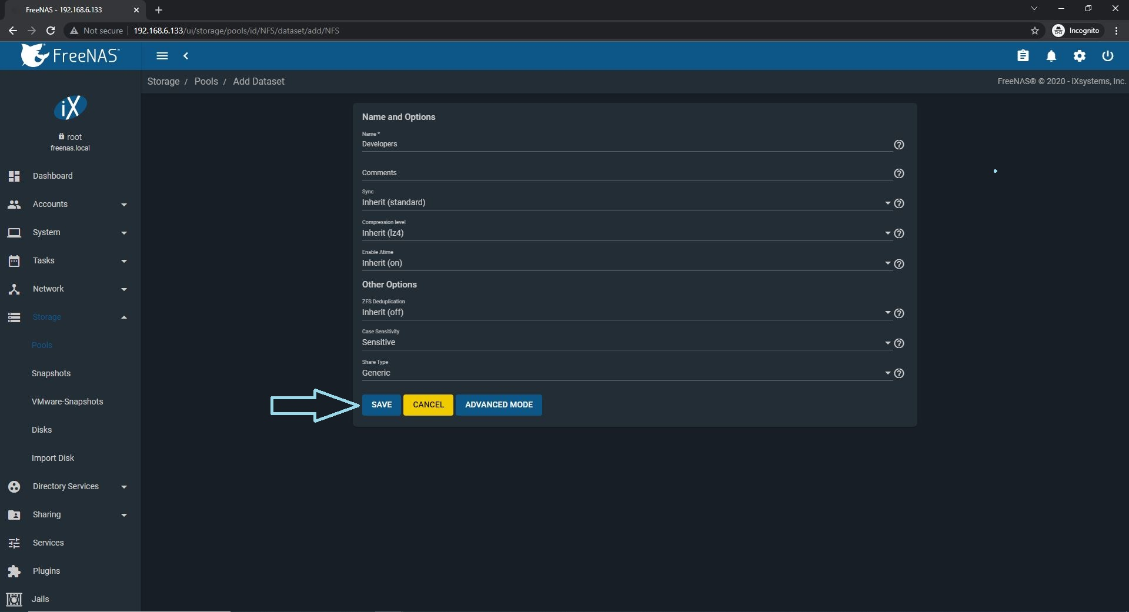
Task: Click the Storage breadcrumb link
Action: (163, 82)
